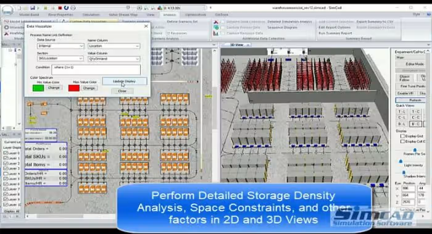Open the Data Source dropdown
Image resolution: width=432 pixels, height=234 pixels.
(x=60, y=46)
